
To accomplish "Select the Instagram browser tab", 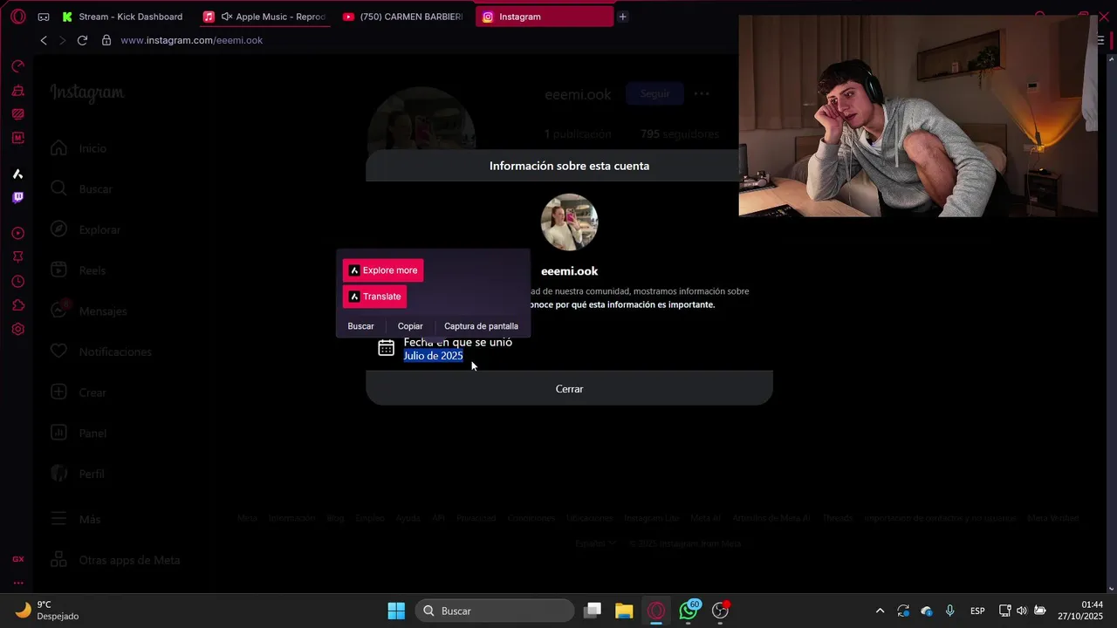I will click(545, 17).
